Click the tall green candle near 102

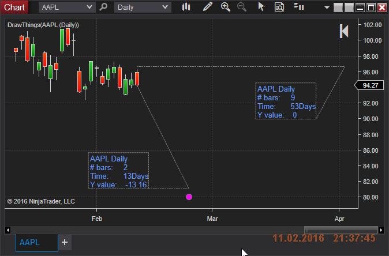point(62,40)
